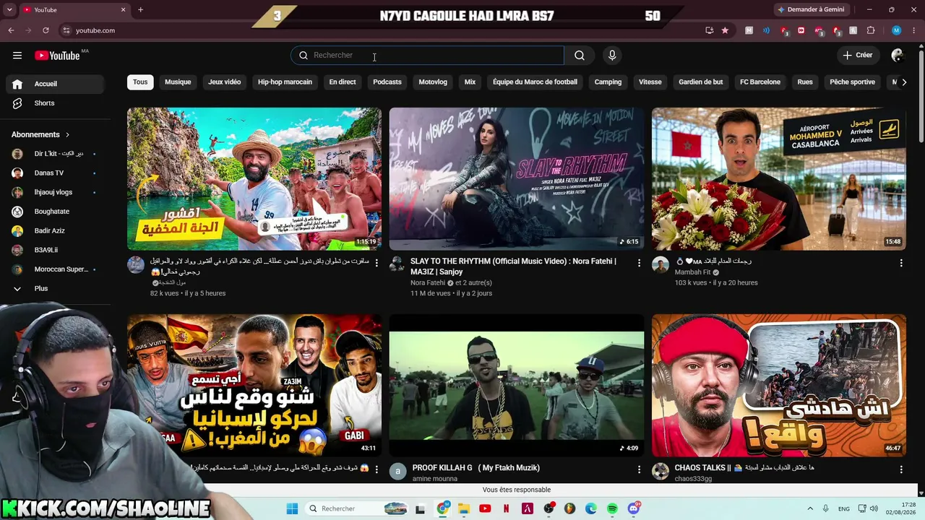Open options for PROOF KILLAH G video
Viewport: 925px width, 520px height.
point(639,469)
